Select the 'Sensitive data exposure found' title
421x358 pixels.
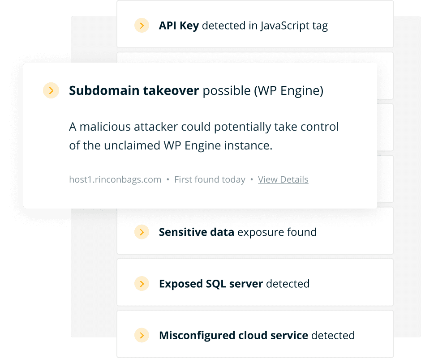(x=237, y=232)
